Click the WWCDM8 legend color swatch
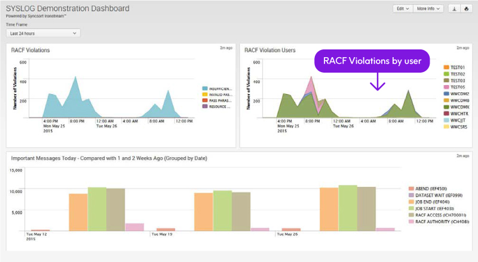 tap(446, 100)
